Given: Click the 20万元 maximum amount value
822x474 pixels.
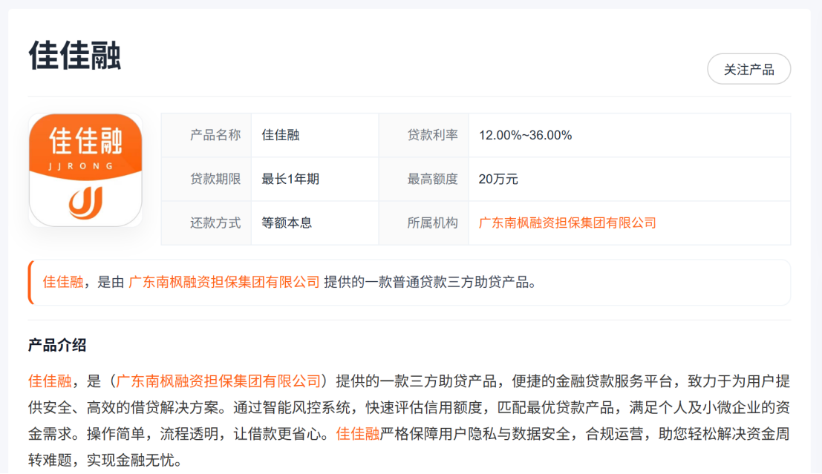Looking at the screenshot, I should (498, 179).
